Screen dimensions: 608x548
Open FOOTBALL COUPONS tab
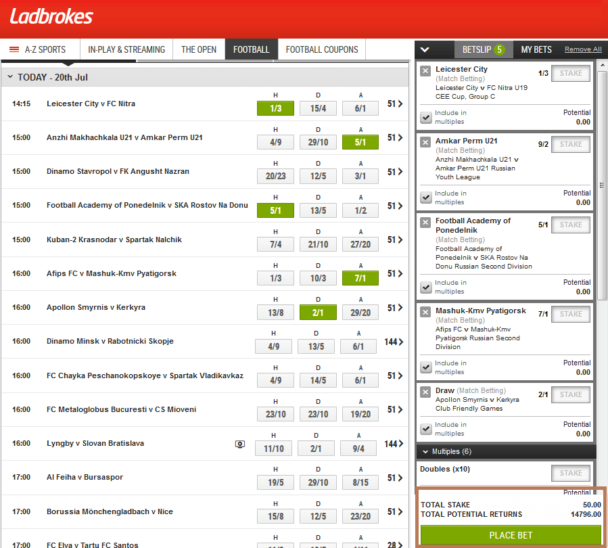click(x=322, y=49)
